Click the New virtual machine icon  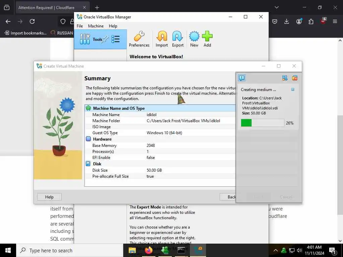pos(194,39)
